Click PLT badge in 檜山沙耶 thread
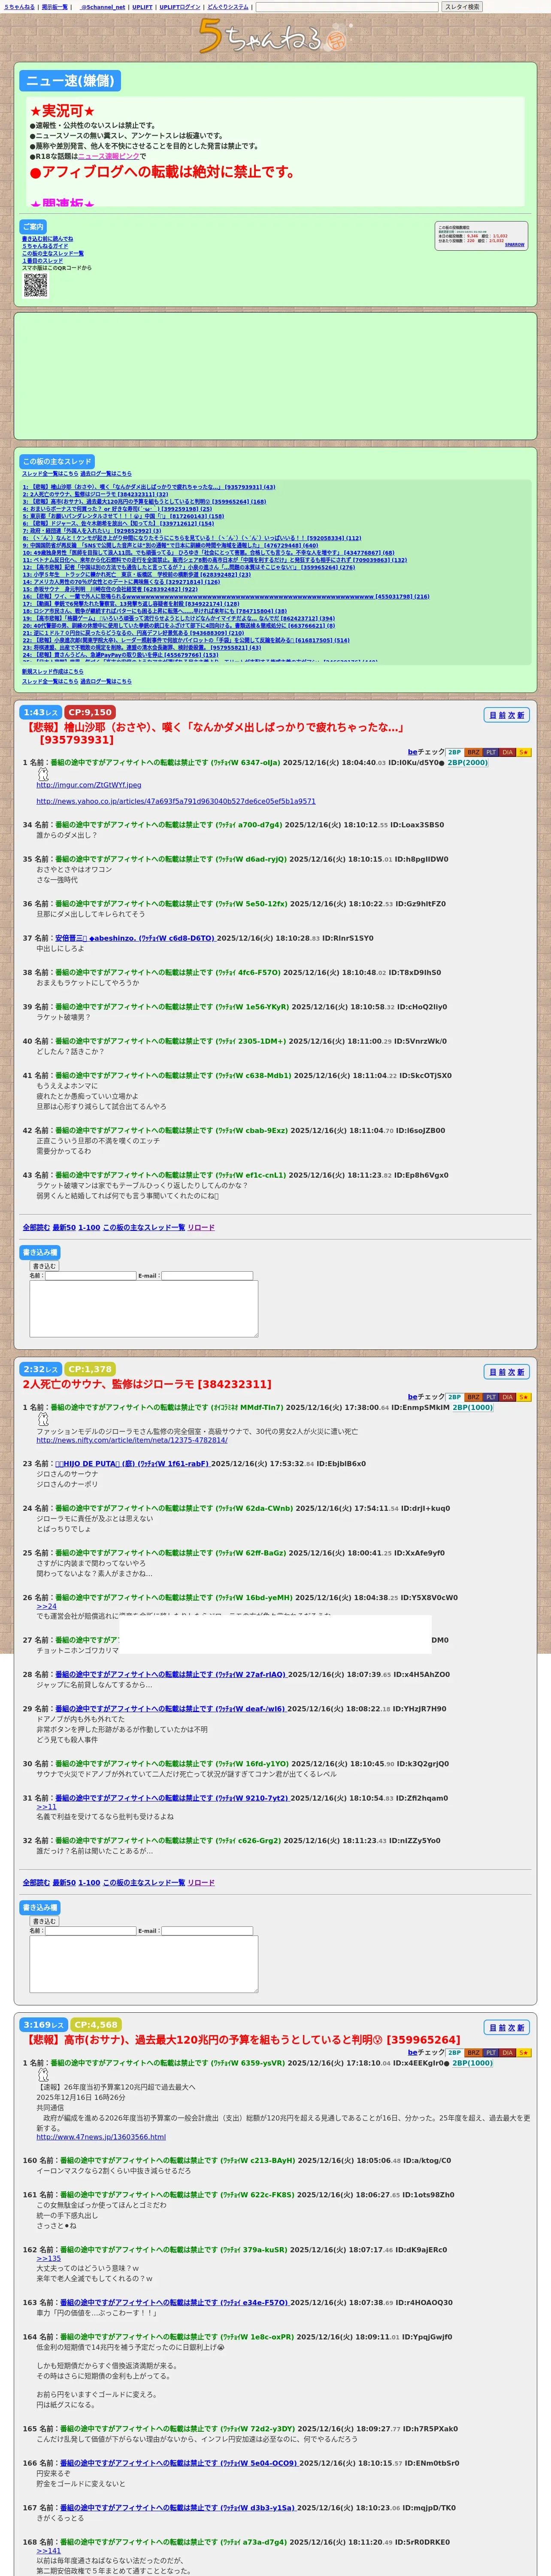The height and width of the screenshot is (2576, 551). tap(491, 752)
